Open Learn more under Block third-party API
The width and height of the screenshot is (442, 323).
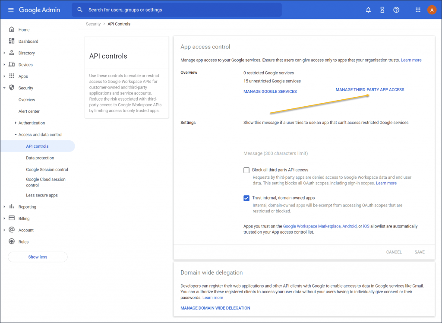(x=386, y=183)
